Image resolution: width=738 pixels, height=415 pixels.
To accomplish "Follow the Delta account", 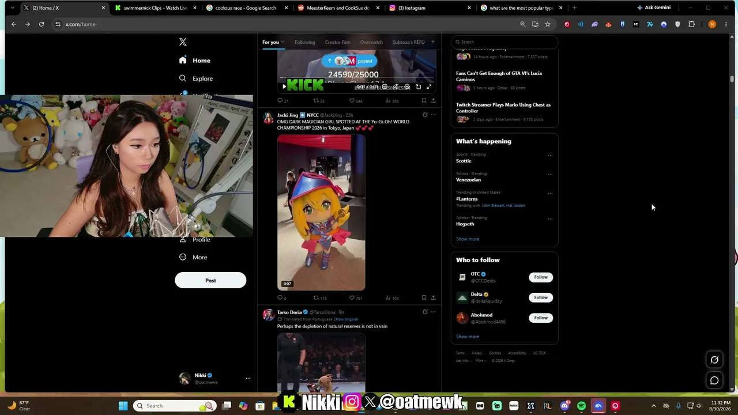I will tap(541, 297).
